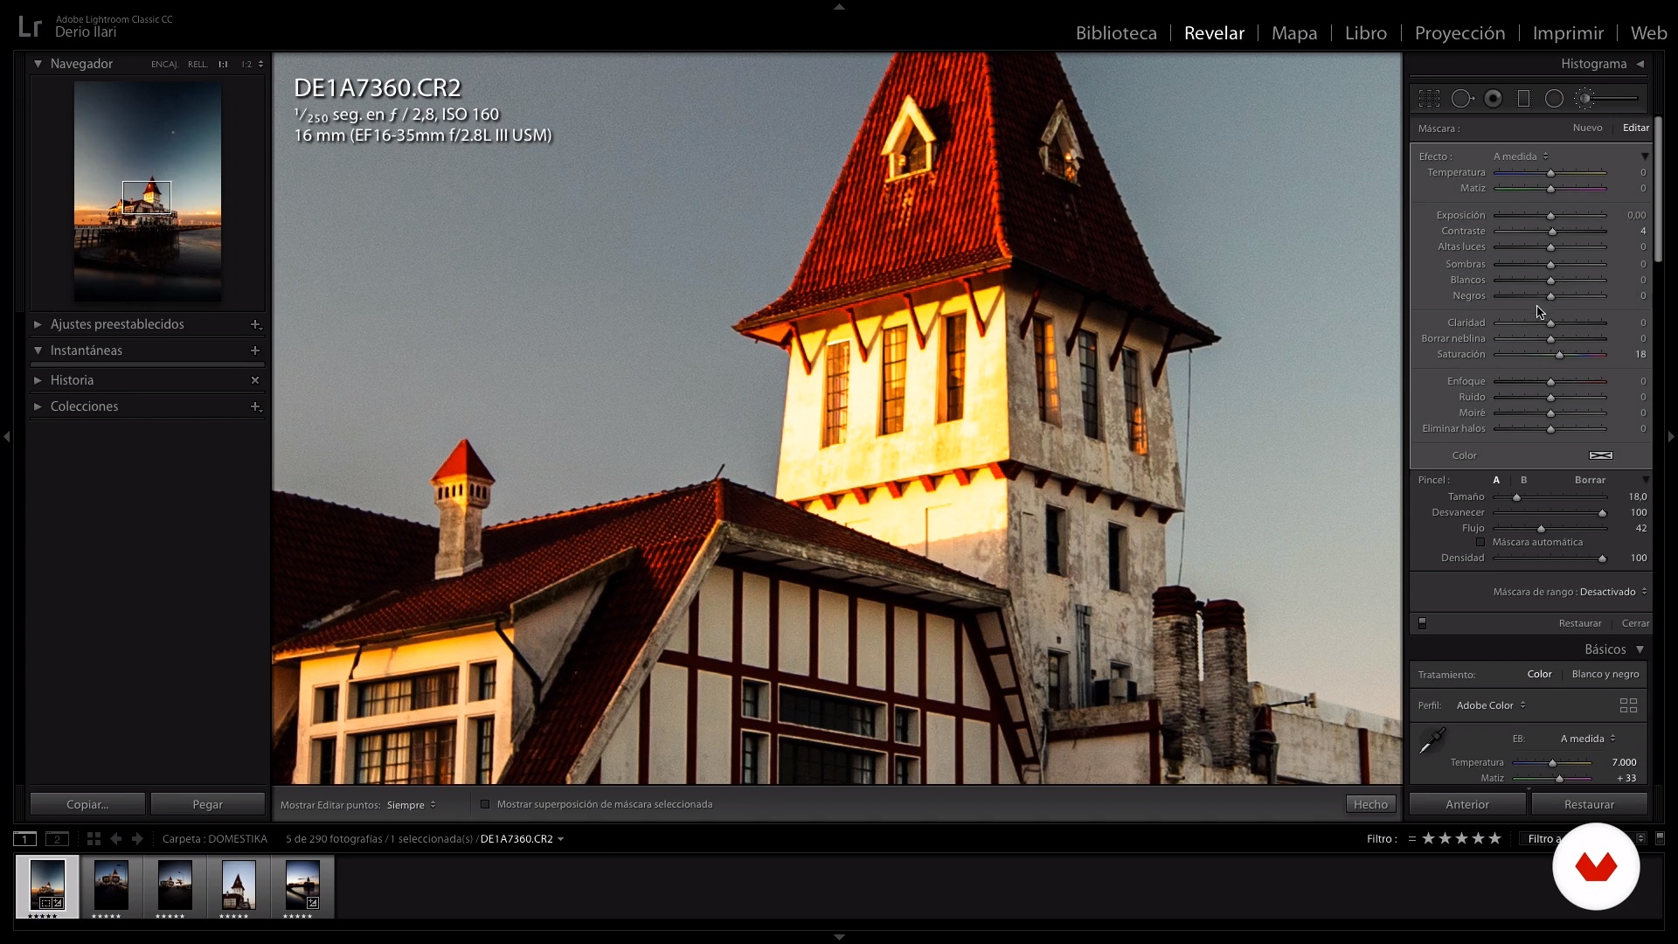Viewport: 1678px width, 944px height.
Task: Toggle the adjustment brush panel switch
Action: 1422,623
